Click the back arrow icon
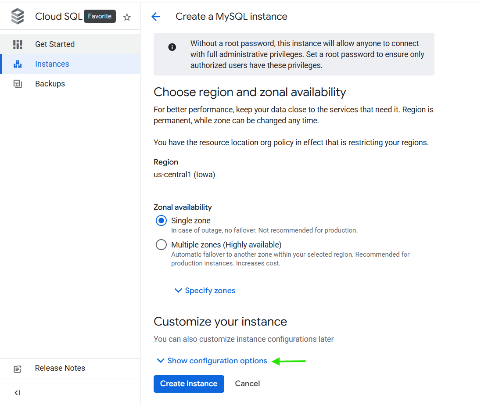The image size is (481, 405). pyautogui.click(x=156, y=17)
